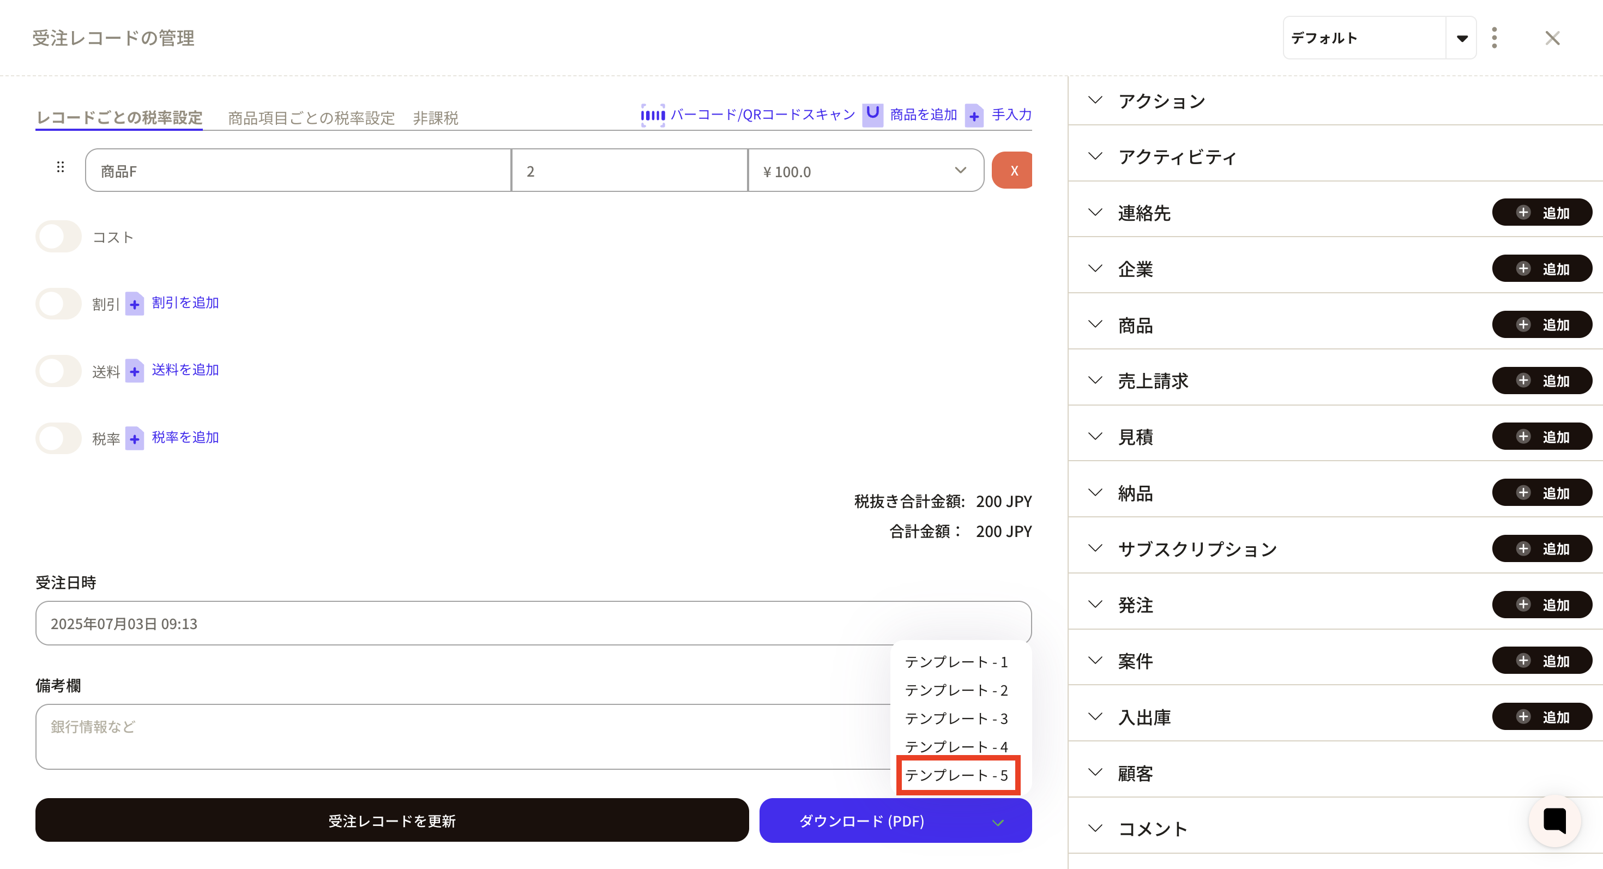Screen dimensions: 1603x869
Task: Open the chat bubble widget
Action: [1554, 820]
